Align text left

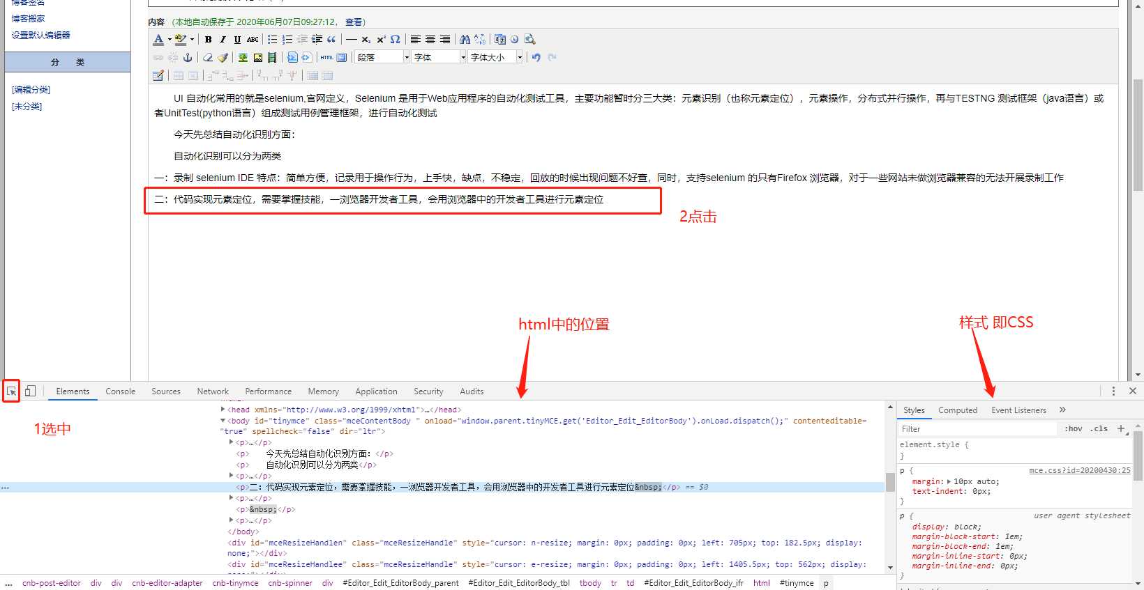point(416,40)
